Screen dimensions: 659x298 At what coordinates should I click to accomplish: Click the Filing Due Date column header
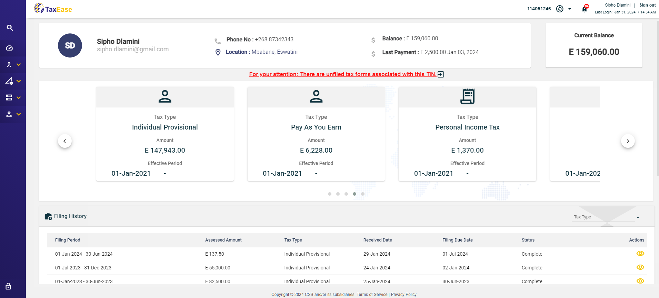point(458,240)
